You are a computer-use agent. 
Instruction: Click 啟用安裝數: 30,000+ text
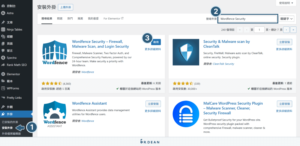(185, 89)
